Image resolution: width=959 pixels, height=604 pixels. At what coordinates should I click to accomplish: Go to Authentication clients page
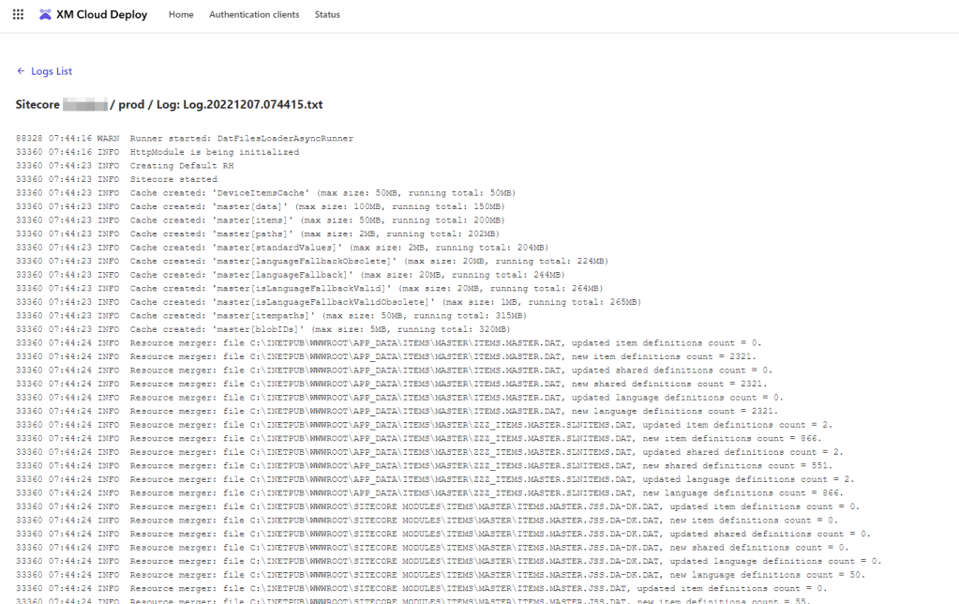coord(254,15)
